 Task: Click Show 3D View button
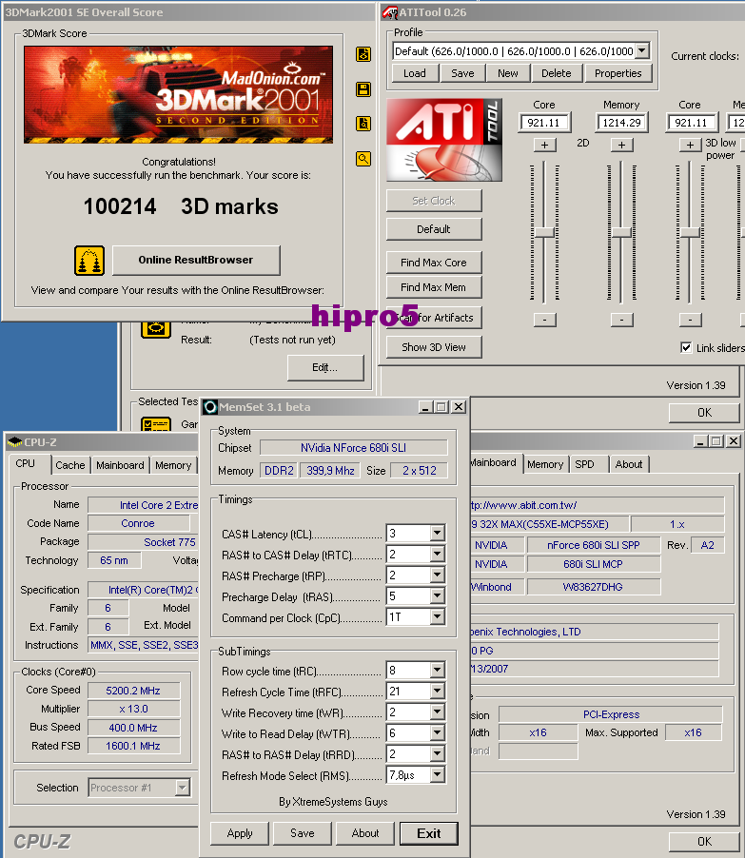[x=434, y=347]
